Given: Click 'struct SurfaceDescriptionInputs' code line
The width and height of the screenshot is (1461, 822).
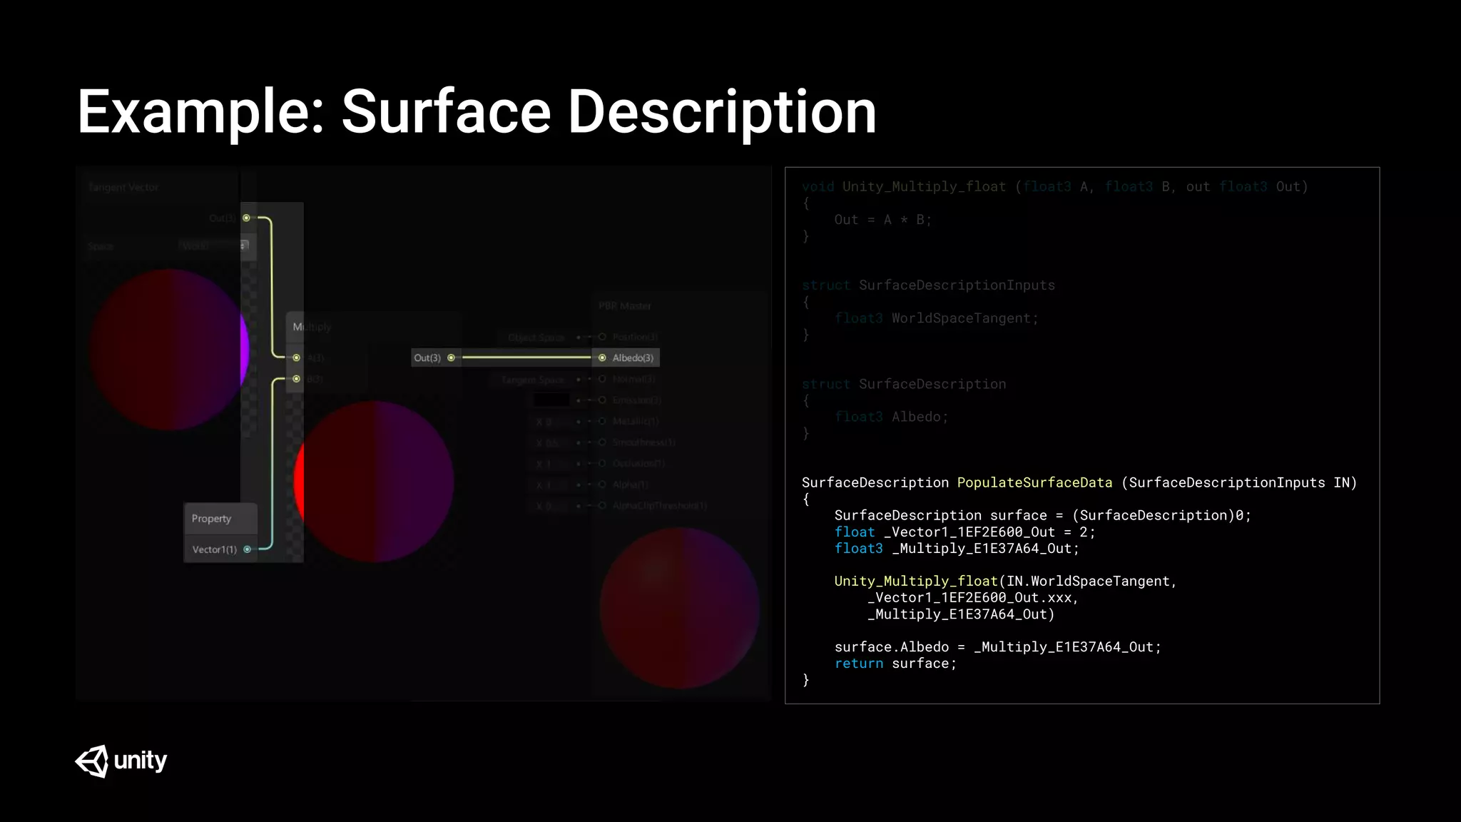Looking at the screenshot, I should pos(928,285).
